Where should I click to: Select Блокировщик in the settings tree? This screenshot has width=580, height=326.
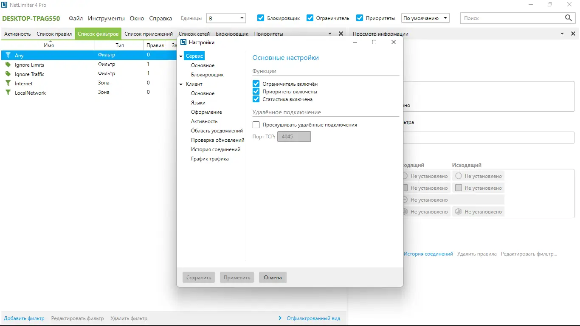(207, 75)
